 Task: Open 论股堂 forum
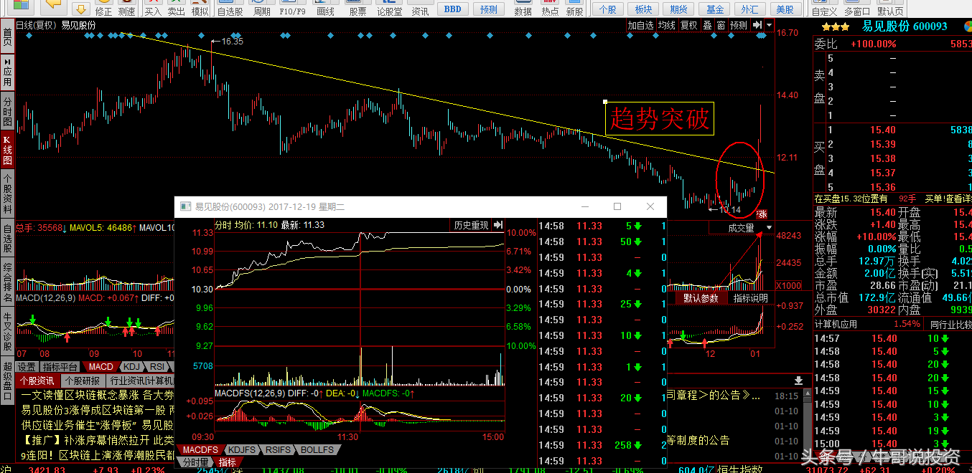click(x=389, y=9)
